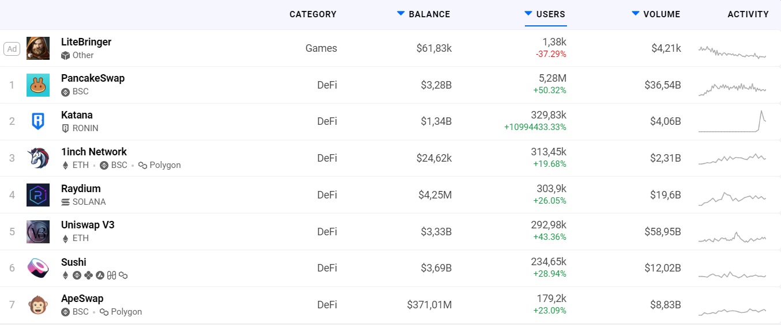Viewport: 781px width, 325px height.
Task: Click the CATEGORY column header
Action: point(313,14)
